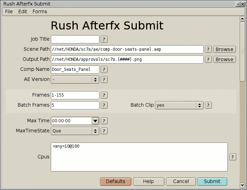247x190 pixels.
Task: Open help for Job Title field
Action: (x=104, y=39)
